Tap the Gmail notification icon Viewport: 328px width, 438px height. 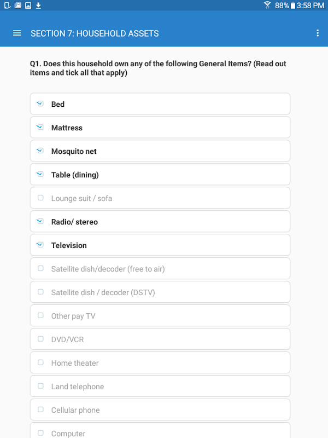(17, 5)
